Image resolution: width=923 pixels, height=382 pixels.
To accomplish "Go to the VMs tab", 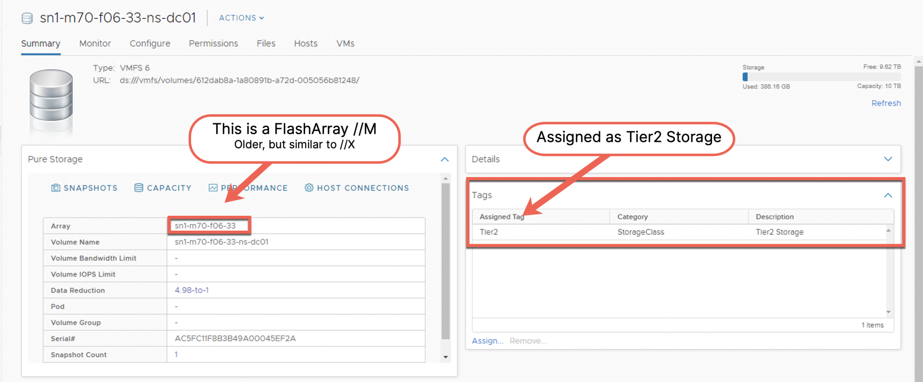I will click(x=345, y=44).
